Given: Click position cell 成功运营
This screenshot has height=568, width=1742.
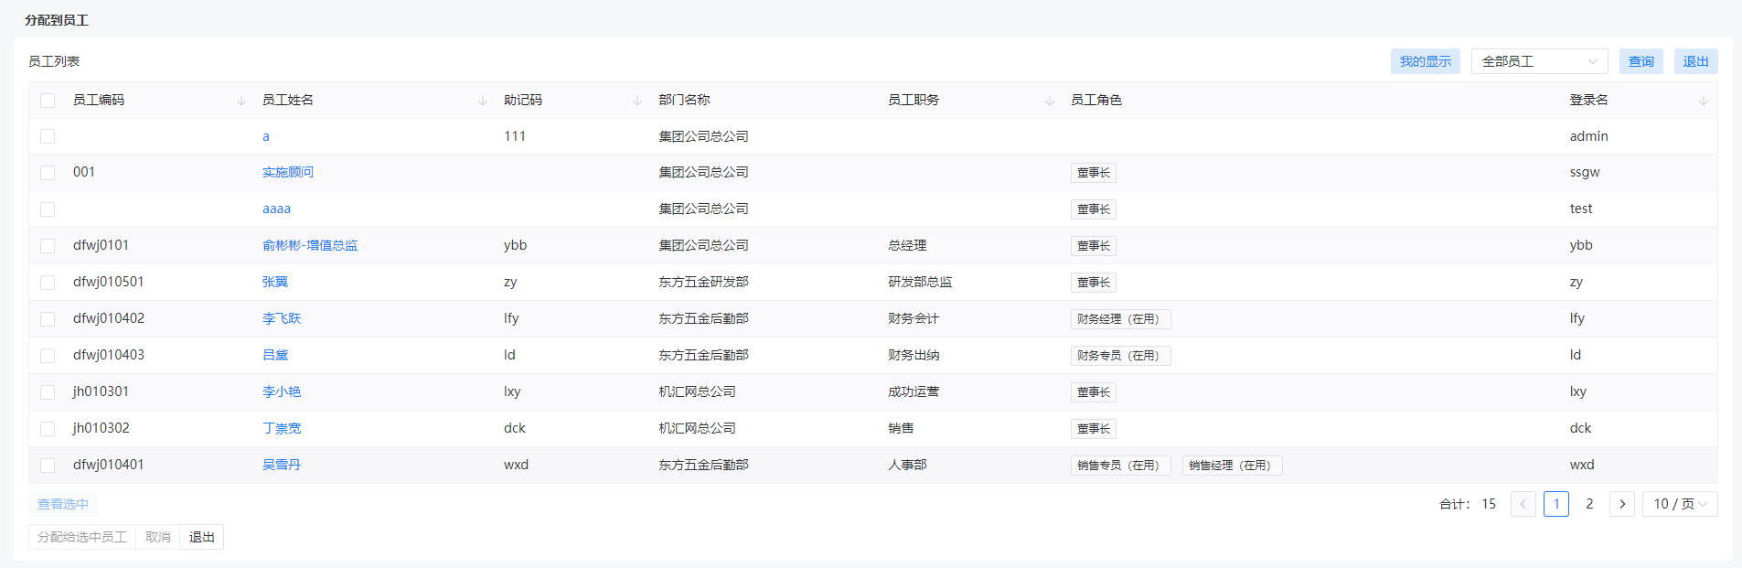Looking at the screenshot, I should [914, 391].
